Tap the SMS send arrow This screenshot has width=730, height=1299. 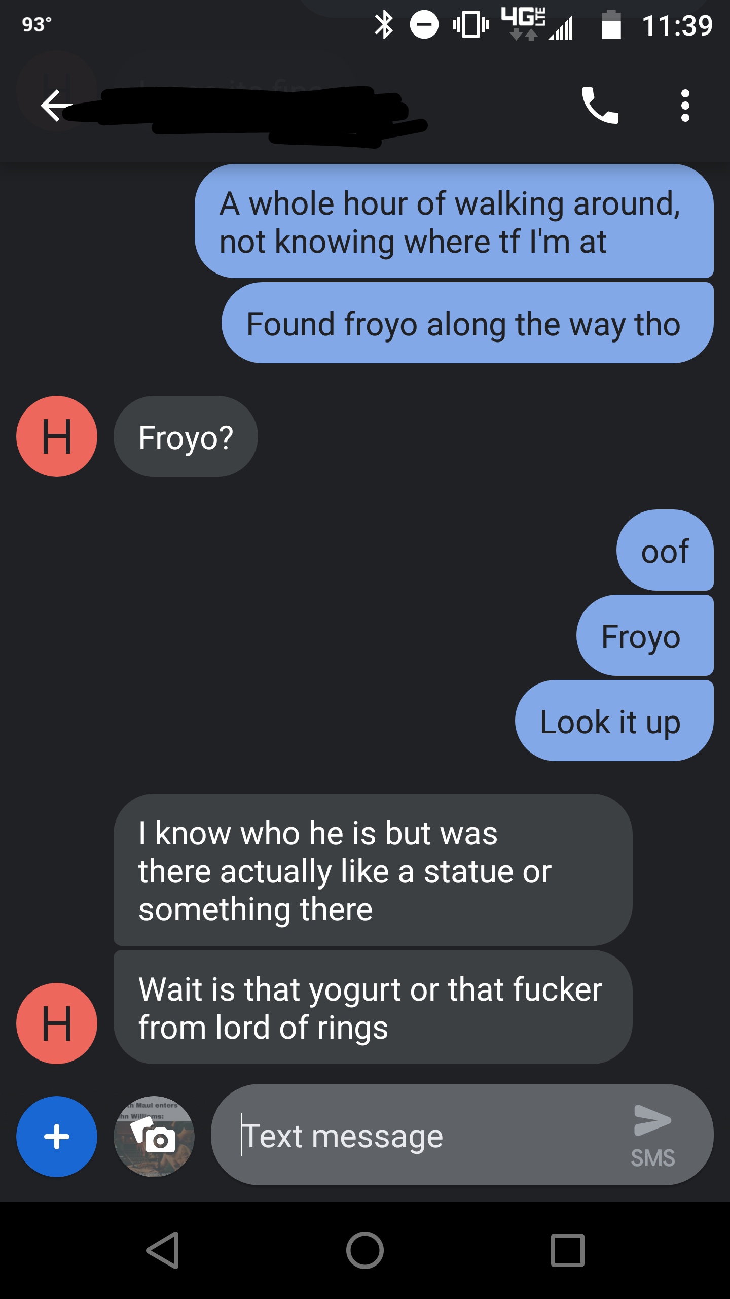tap(652, 1136)
